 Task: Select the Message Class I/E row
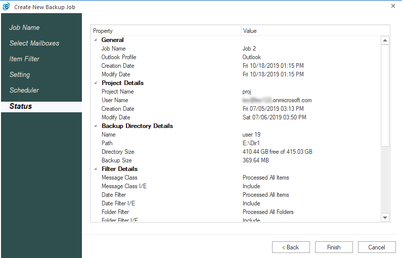pos(236,186)
